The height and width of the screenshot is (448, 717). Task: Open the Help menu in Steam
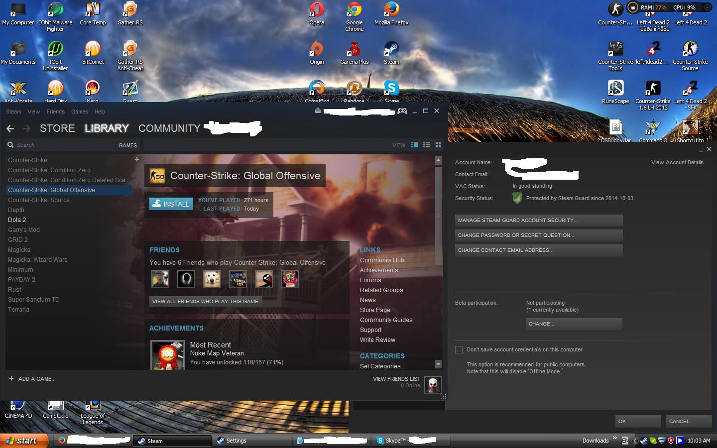click(100, 112)
